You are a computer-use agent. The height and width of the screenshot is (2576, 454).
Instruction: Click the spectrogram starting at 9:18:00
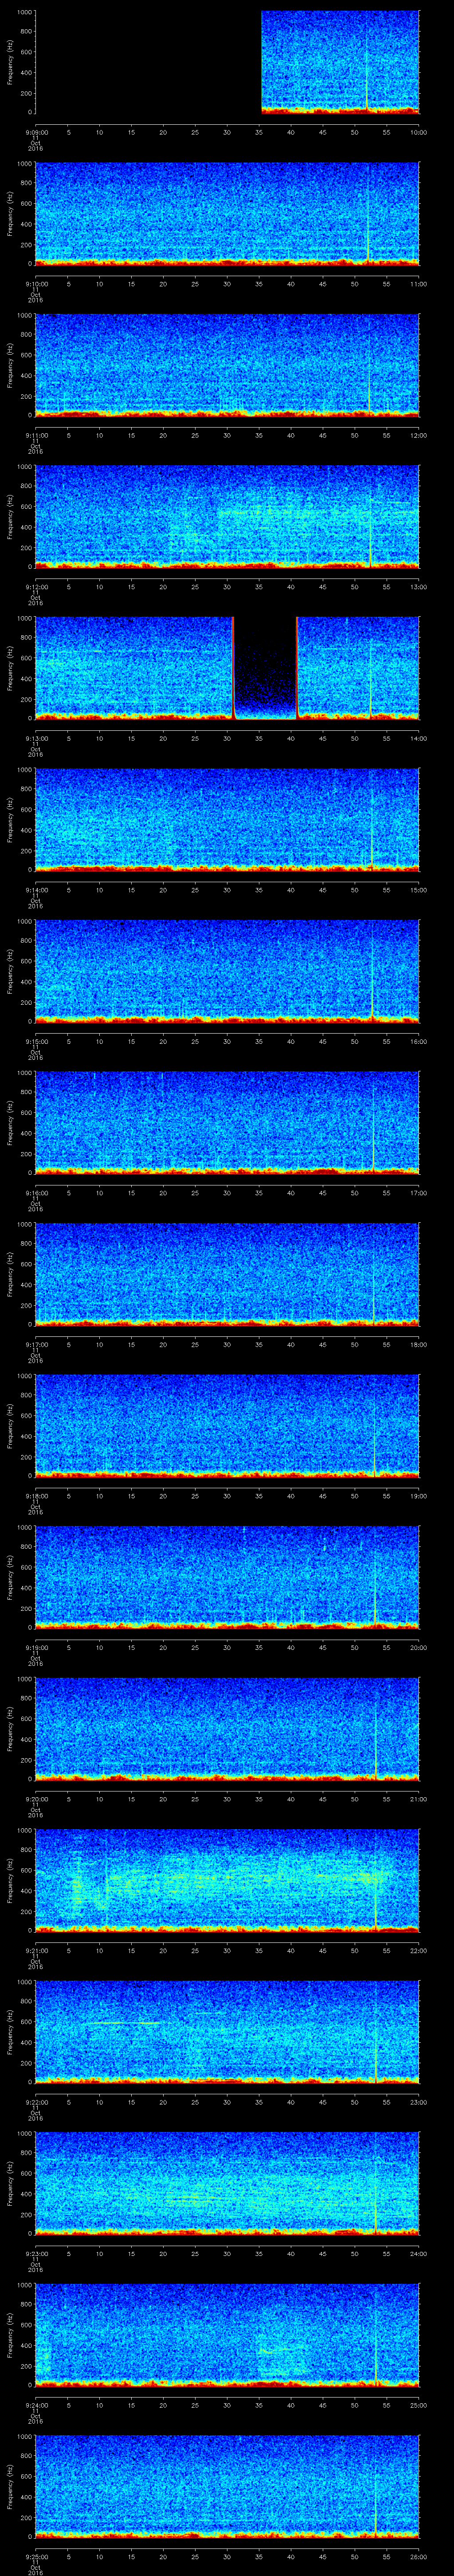tap(227, 1425)
